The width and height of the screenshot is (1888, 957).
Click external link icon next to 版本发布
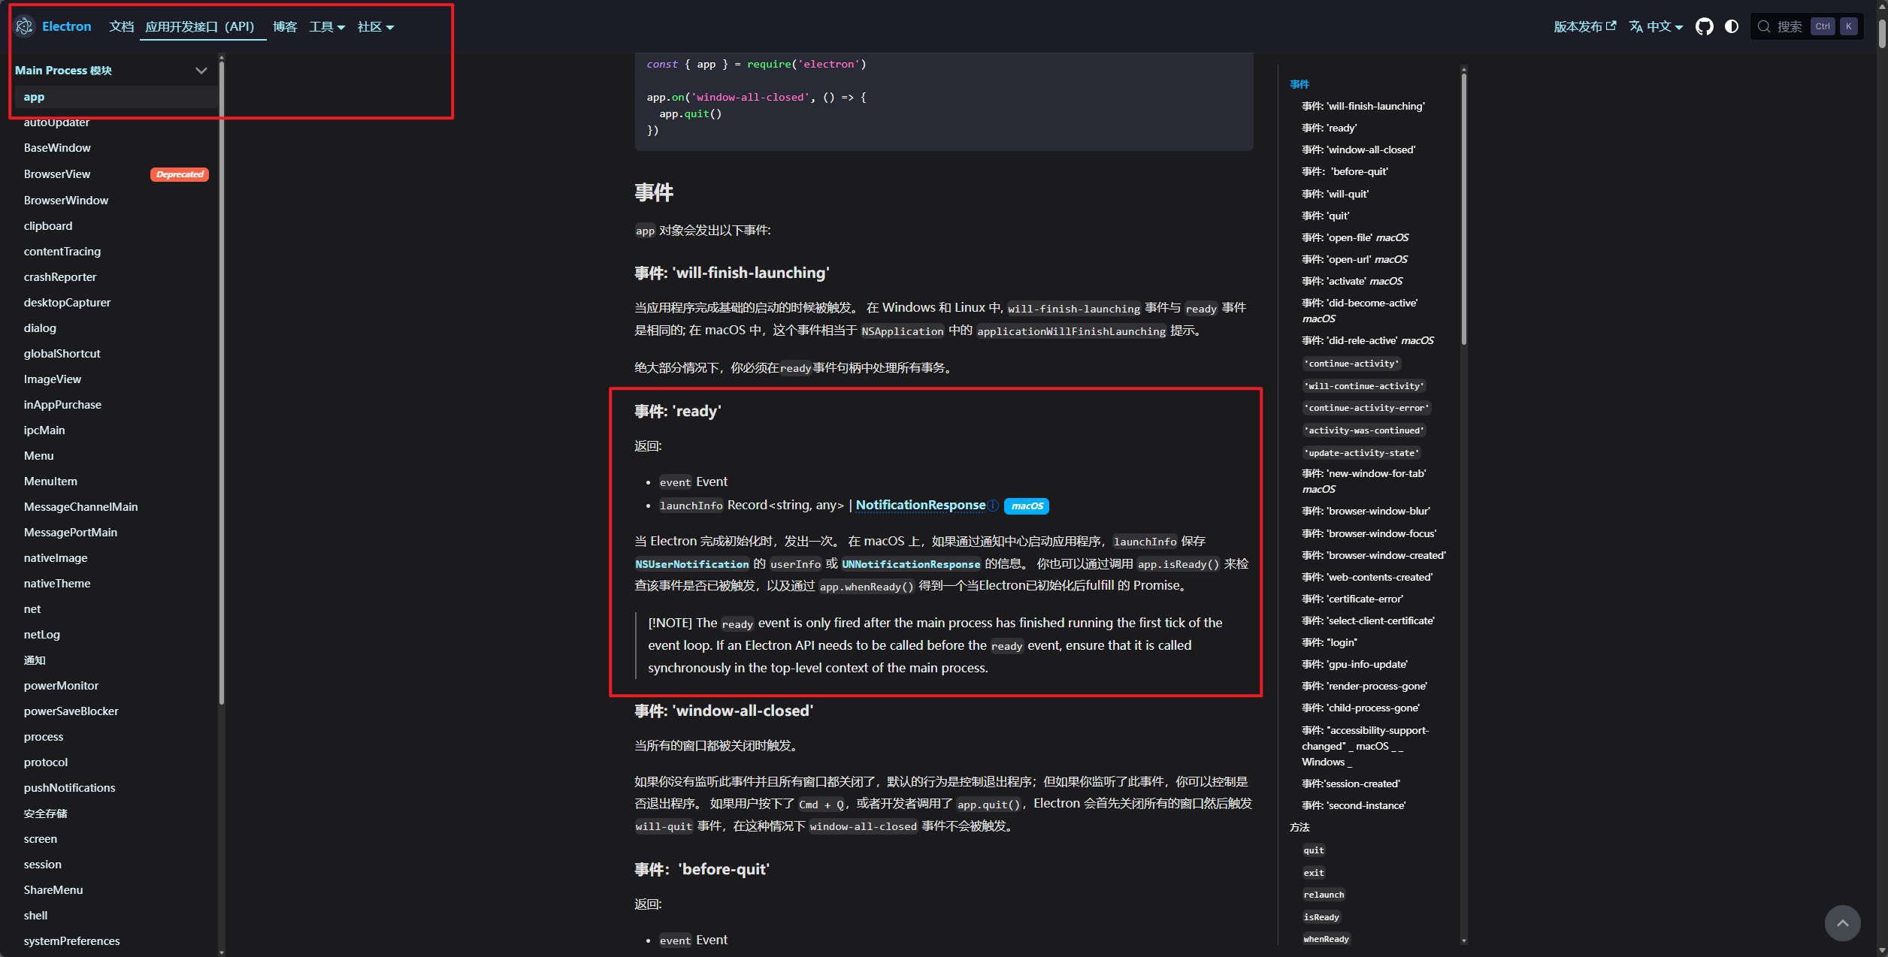pyautogui.click(x=1611, y=26)
